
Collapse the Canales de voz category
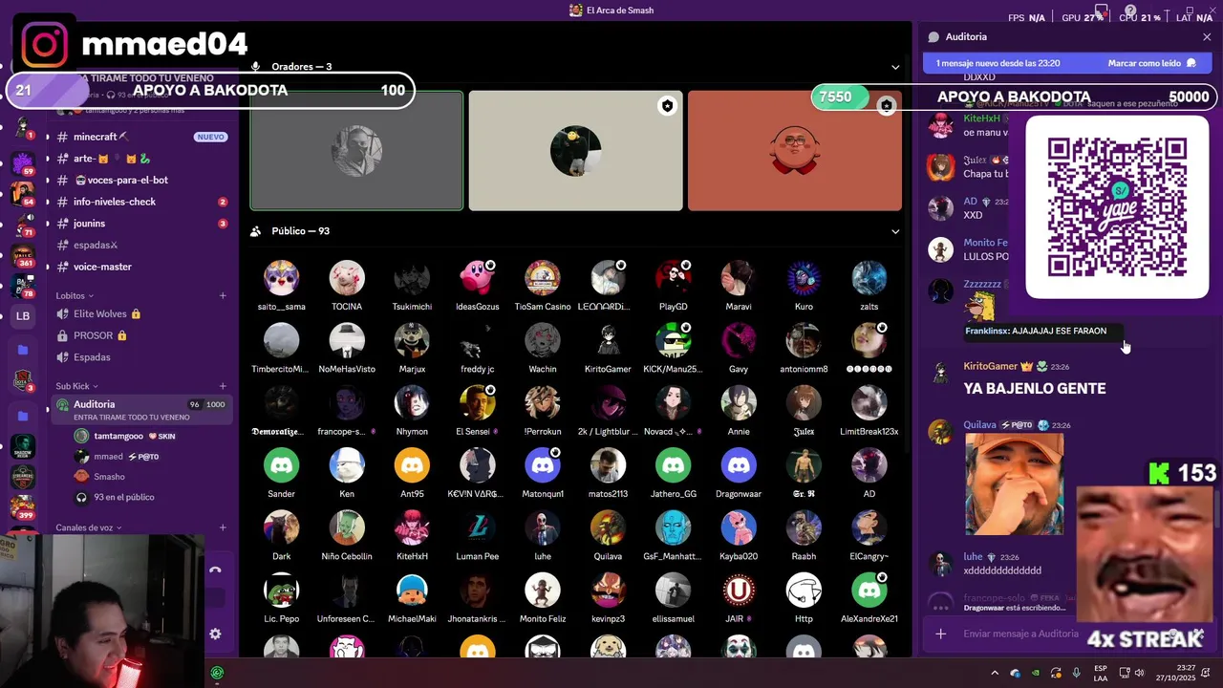(89, 527)
